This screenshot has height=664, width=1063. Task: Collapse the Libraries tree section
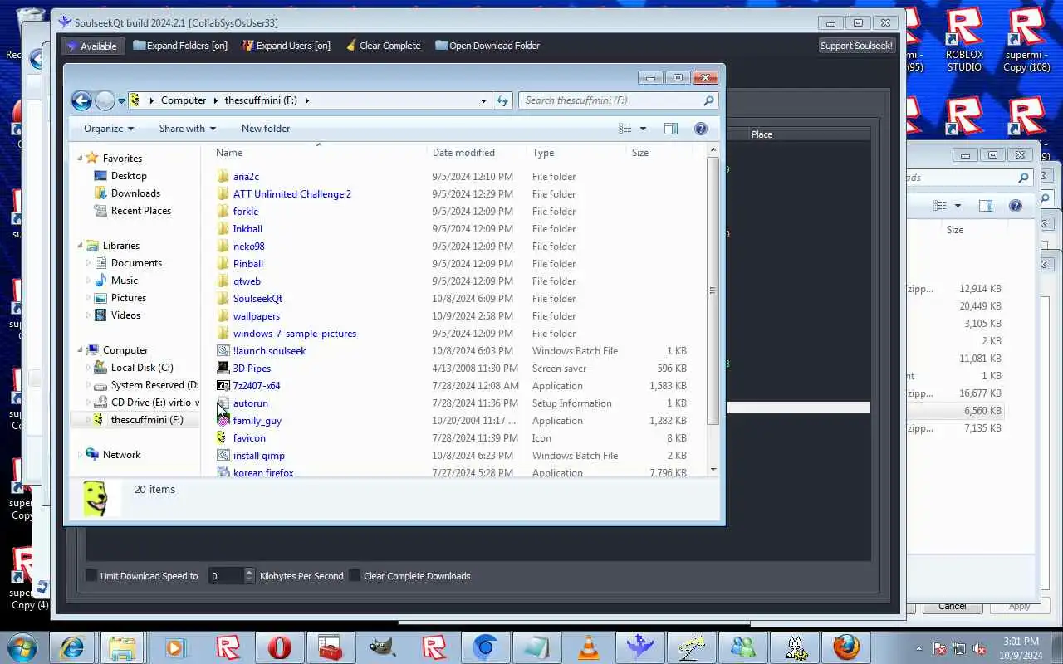point(81,246)
